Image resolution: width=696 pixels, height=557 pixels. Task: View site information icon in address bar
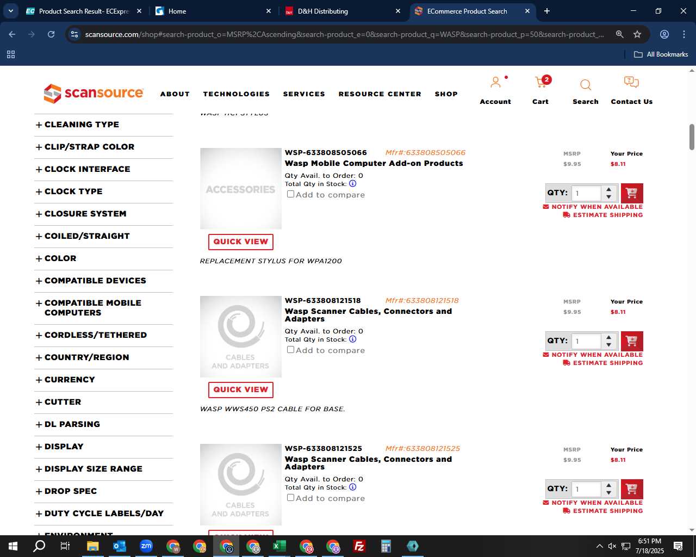click(74, 34)
